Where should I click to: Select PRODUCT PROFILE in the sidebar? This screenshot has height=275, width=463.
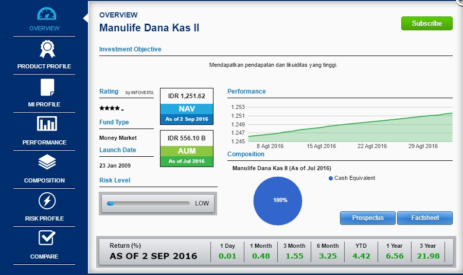point(44,66)
